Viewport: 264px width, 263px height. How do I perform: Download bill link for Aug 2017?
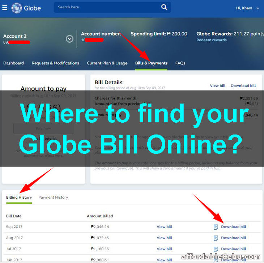[x=233, y=238]
